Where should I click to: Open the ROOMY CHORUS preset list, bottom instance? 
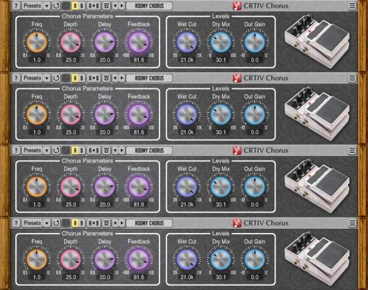click(149, 223)
